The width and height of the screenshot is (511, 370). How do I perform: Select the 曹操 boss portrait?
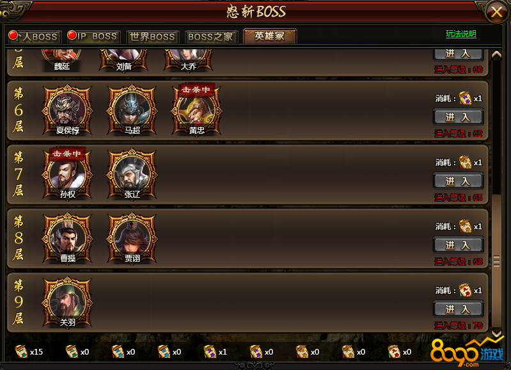67,239
